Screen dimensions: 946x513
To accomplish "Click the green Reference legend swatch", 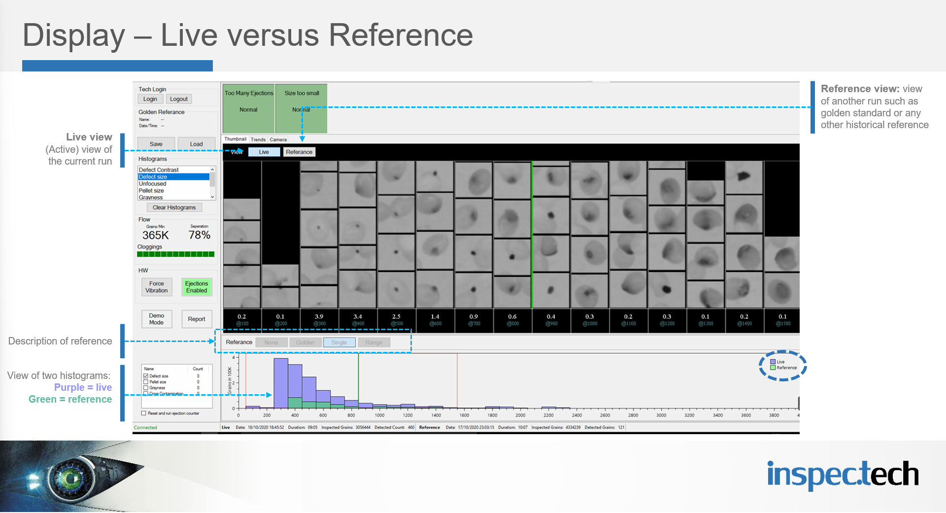I will (773, 368).
